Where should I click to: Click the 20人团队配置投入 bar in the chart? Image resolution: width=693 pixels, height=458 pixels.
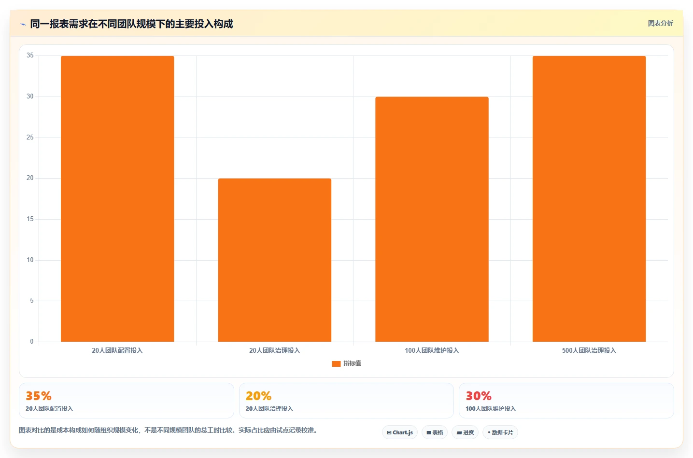pos(117,199)
